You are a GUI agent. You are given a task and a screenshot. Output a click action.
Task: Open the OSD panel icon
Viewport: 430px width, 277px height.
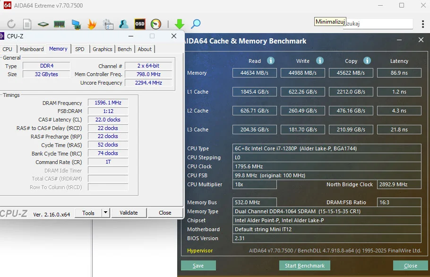[x=140, y=24]
